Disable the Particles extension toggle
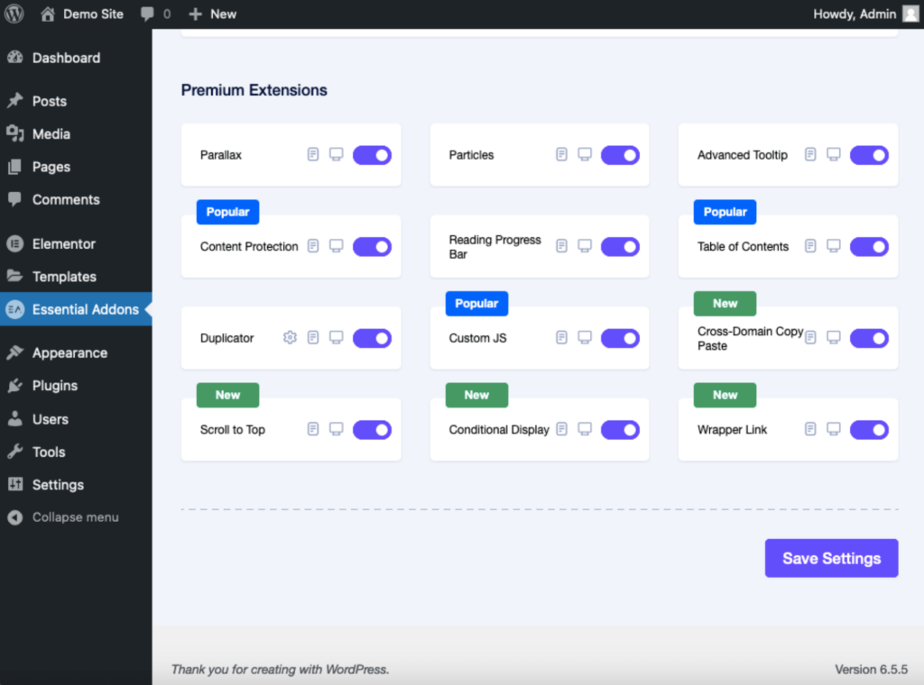This screenshot has width=924, height=685. coord(620,155)
